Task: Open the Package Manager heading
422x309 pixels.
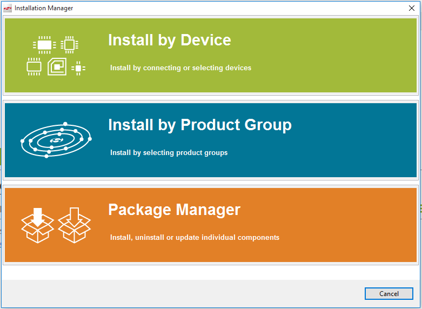Action: click(x=174, y=210)
